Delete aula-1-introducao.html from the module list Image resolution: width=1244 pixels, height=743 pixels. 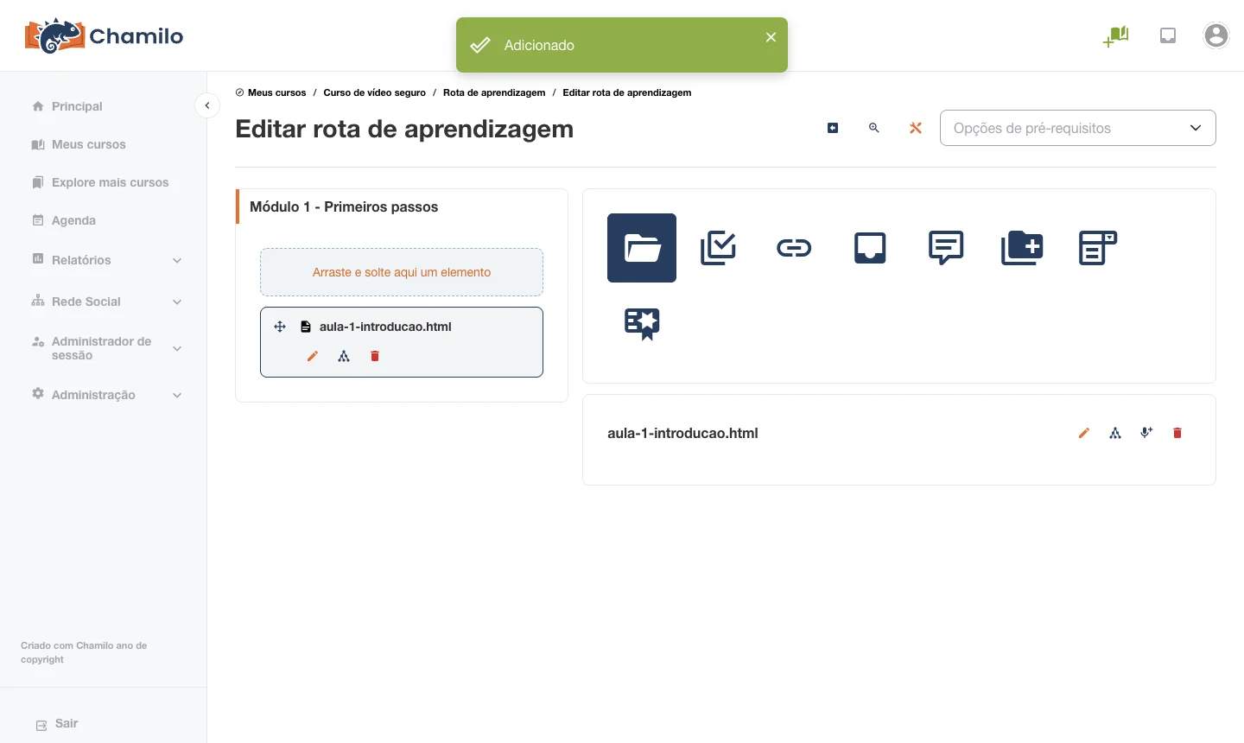pyautogui.click(x=375, y=356)
